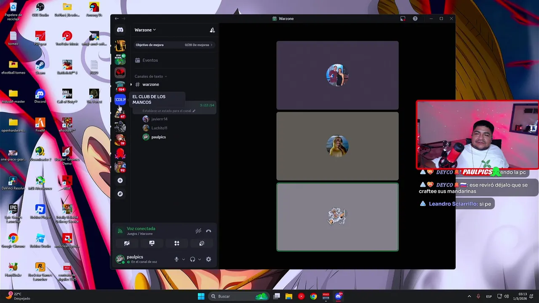Select middle participant video tile
Image resolution: width=539 pixels, height=303 pixels.
click(337, 146)
